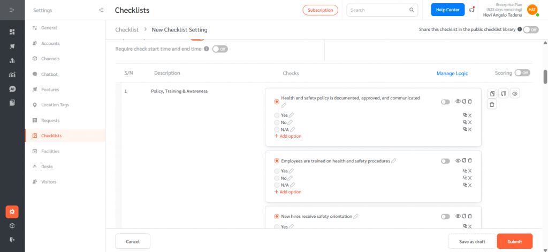The height and width of the screenshot is (252, 548).
Task: Open the user profile avatar menu
Action: pos(532,10)
